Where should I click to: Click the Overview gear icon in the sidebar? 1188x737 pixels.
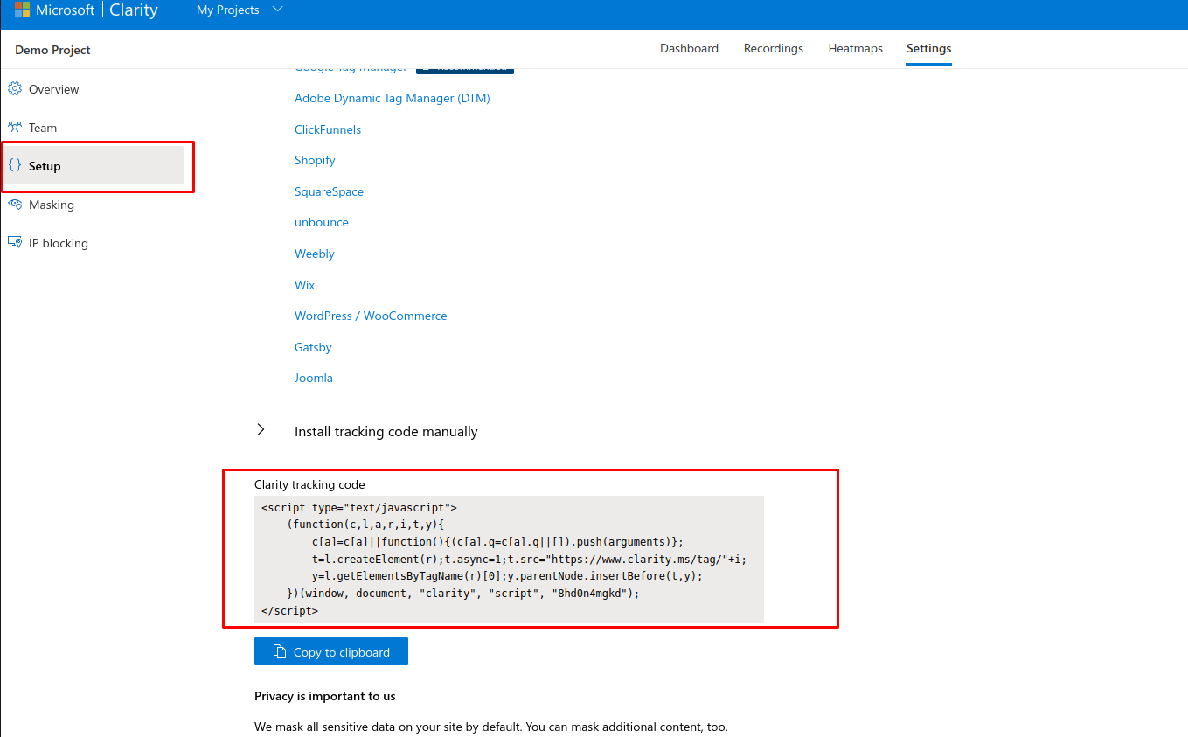(14, 89)
